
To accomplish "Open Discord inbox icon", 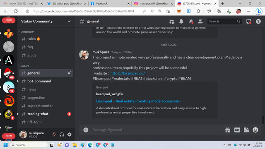I will click(248, 22).
